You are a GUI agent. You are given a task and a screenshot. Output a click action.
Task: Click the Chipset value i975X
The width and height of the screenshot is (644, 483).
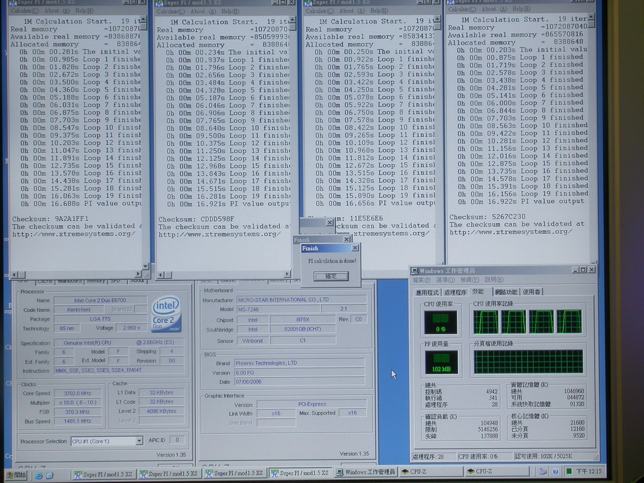[303, 320]
